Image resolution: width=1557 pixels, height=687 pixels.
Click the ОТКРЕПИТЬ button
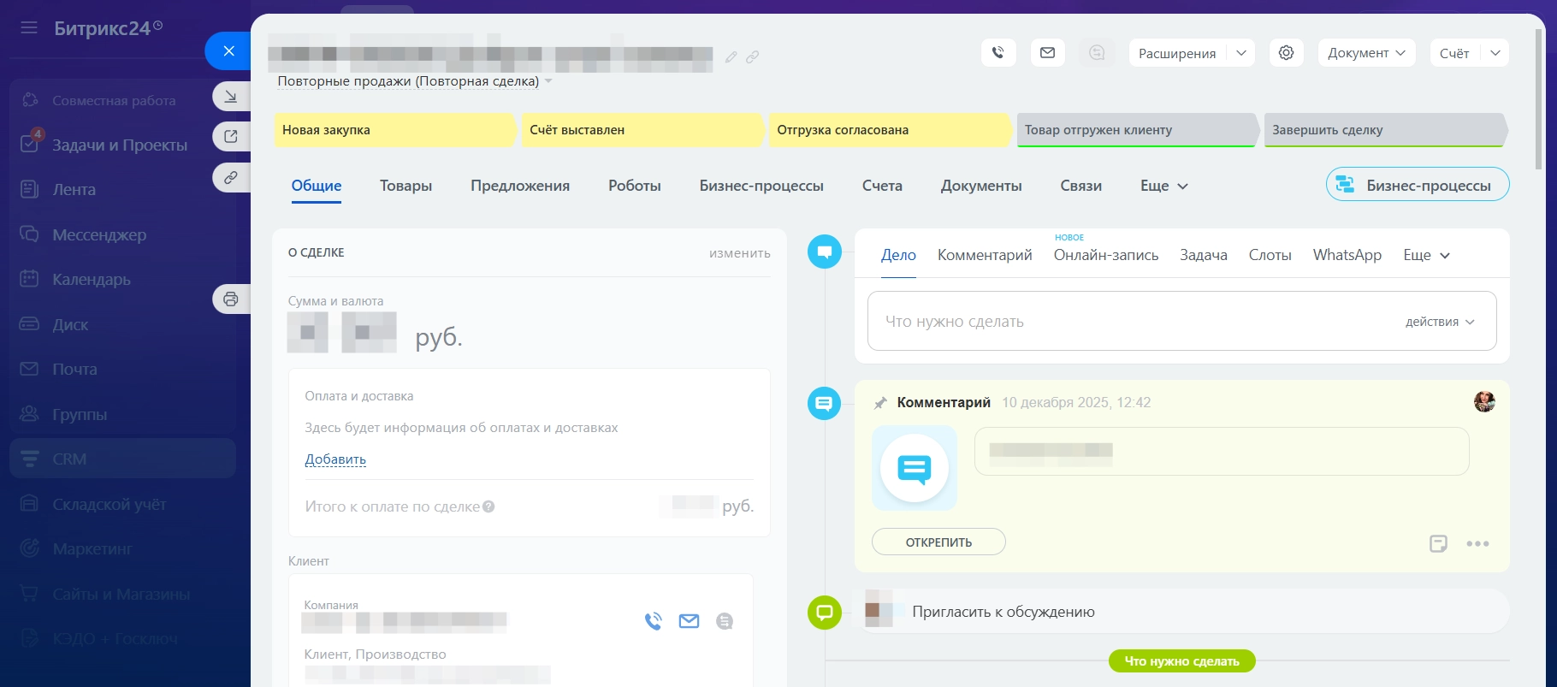[x=938, y=542]
